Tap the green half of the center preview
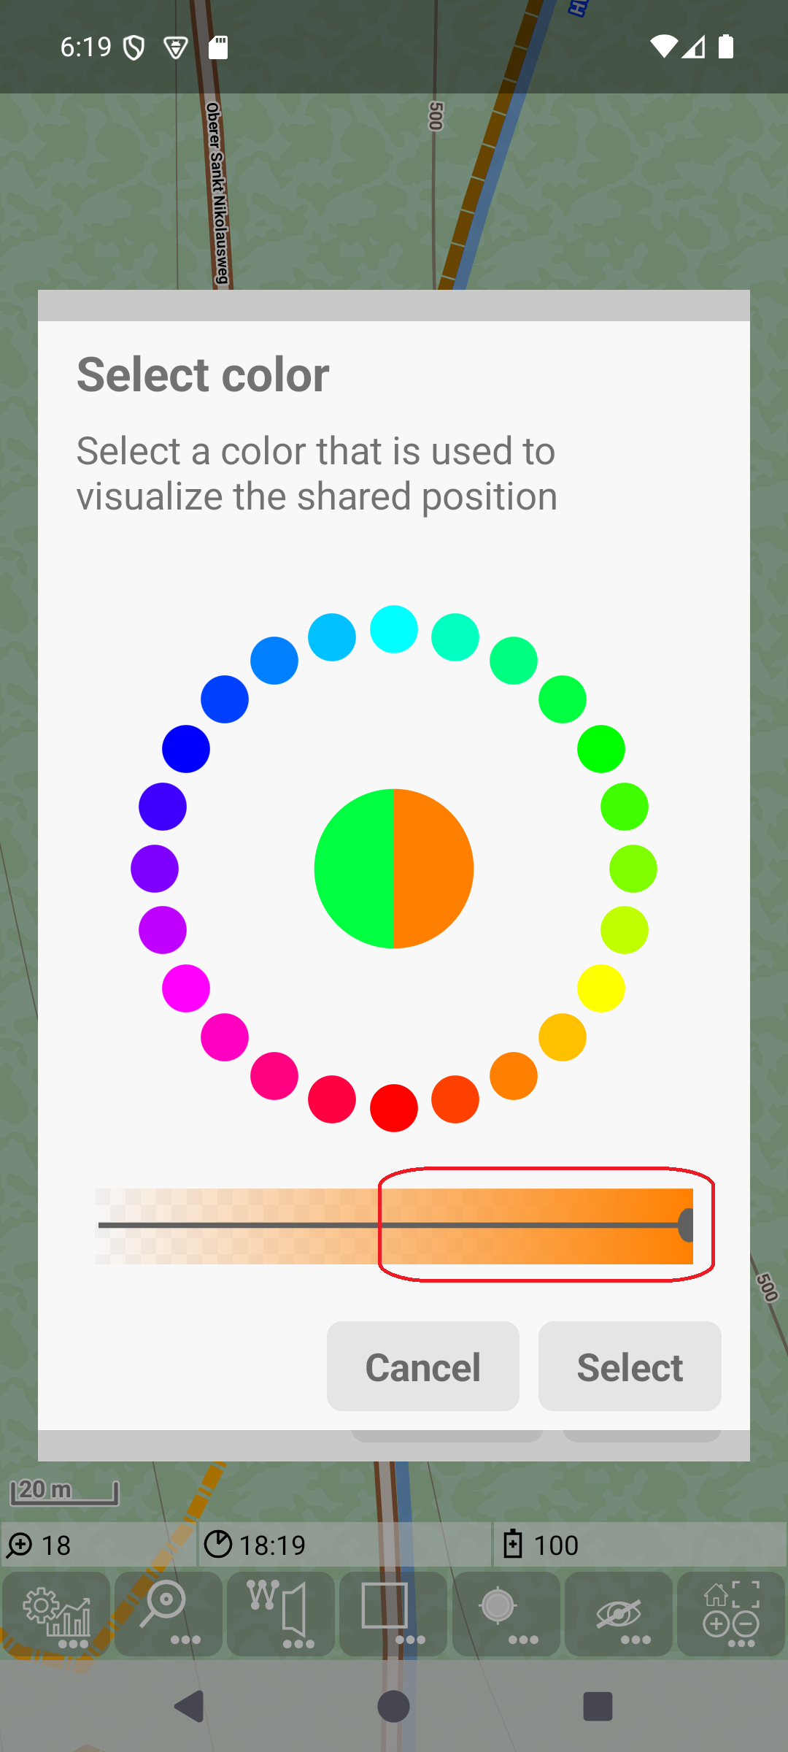Screen dimensions: 788x1752 pyautogui.click(x=355, y=869)
